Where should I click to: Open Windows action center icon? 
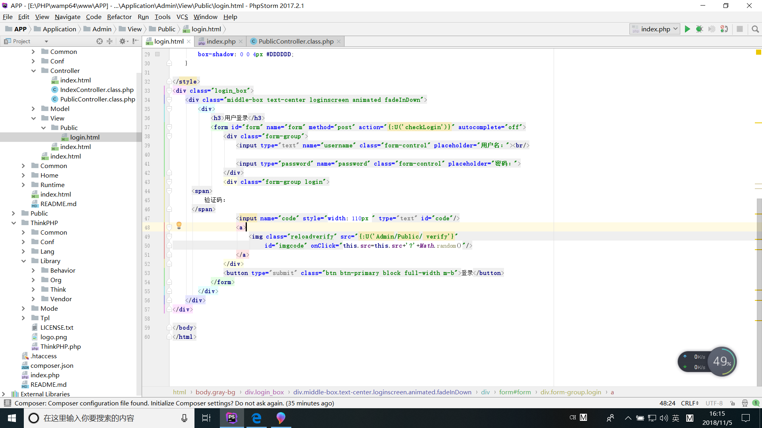tap(746, 418)
